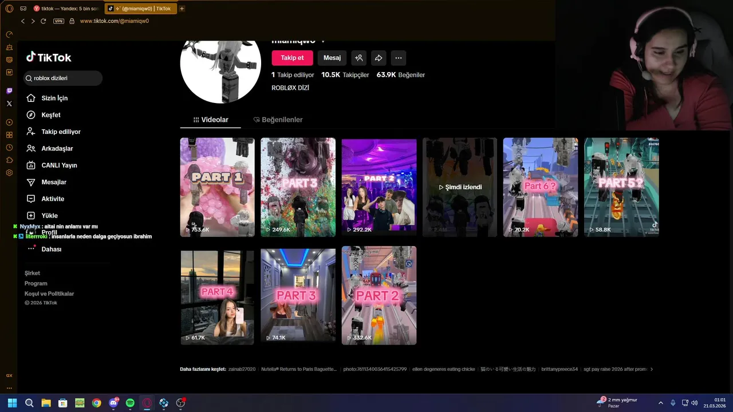Image resolution: width=733 pixels, height=412 pixels.
Task: Open GX Control speedometer icon in sidebar
Action: tap(9, 34)
